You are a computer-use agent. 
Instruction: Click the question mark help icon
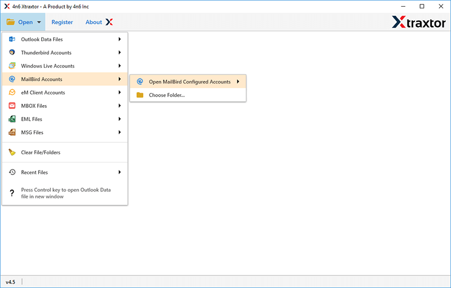coord(12,193)
